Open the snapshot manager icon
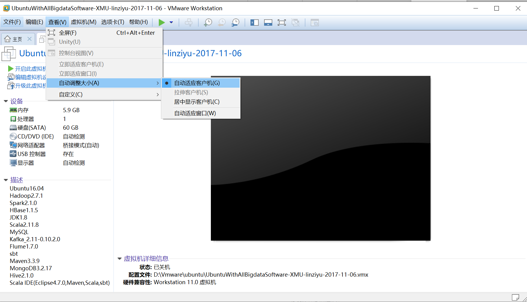Viewport: 527px width, 302px height. (235, 22)
